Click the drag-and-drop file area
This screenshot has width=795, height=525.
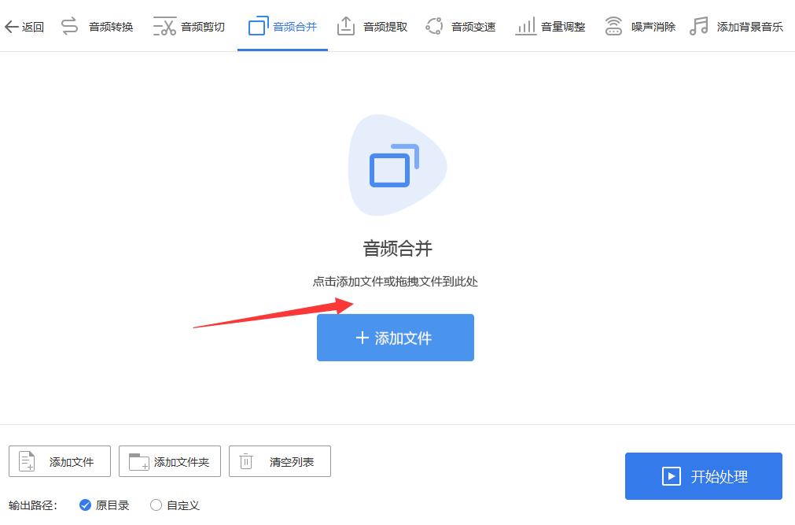click(x=396, y=281)
